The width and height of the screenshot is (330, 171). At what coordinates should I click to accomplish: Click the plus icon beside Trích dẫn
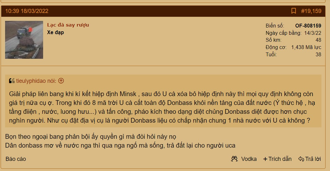coord(265,159)
